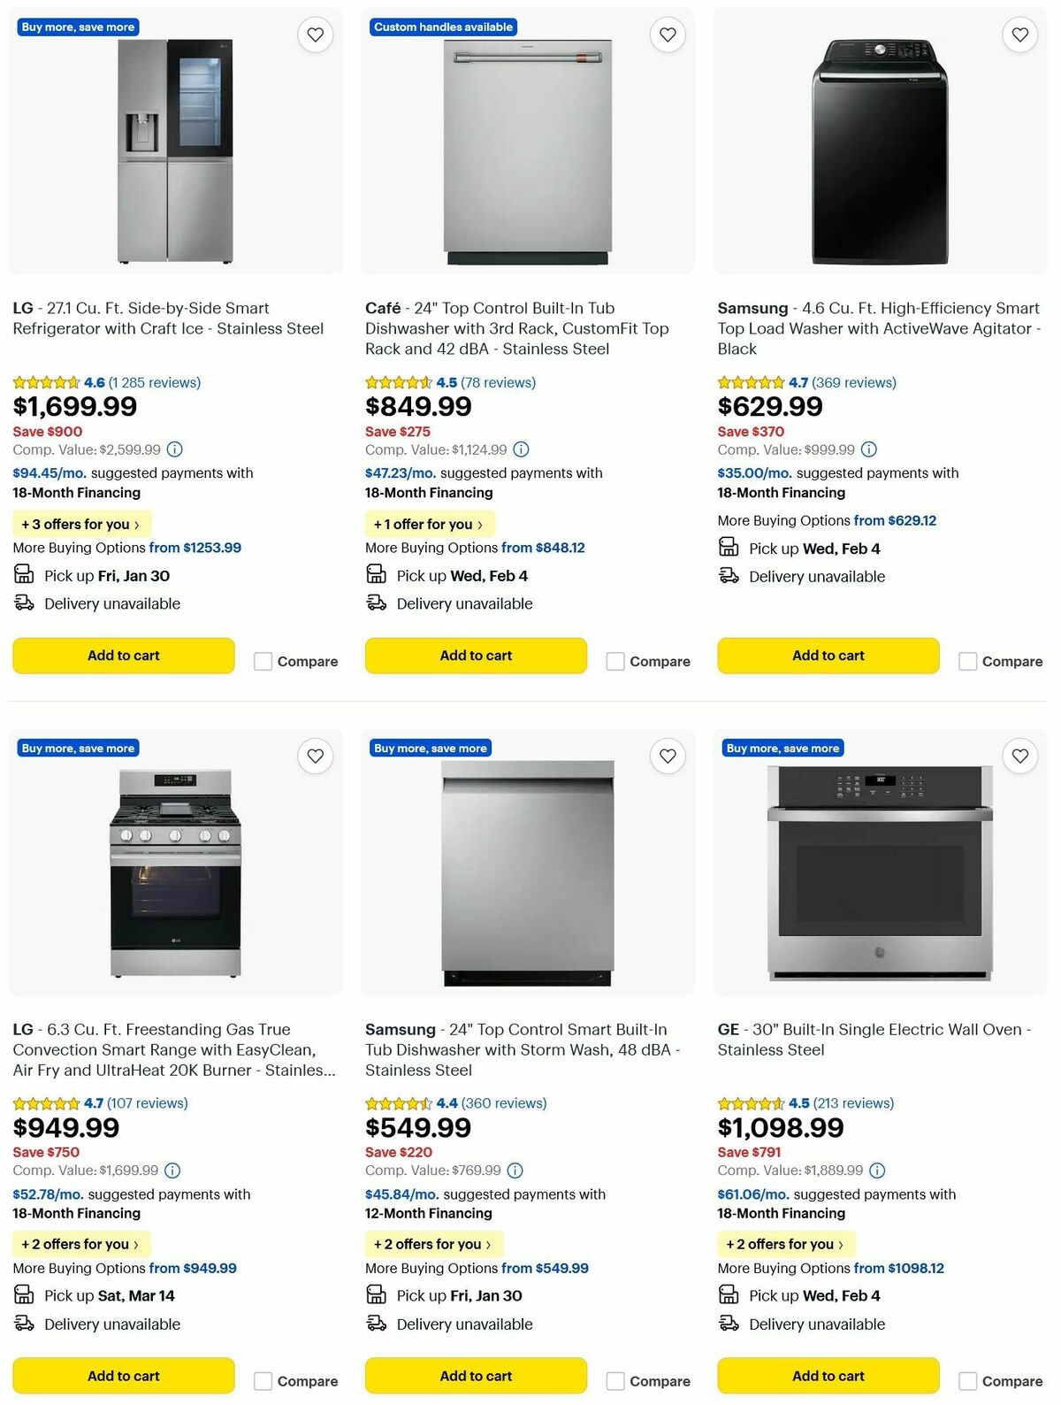Click the info icon next to GE oven price

[876, 1170]
